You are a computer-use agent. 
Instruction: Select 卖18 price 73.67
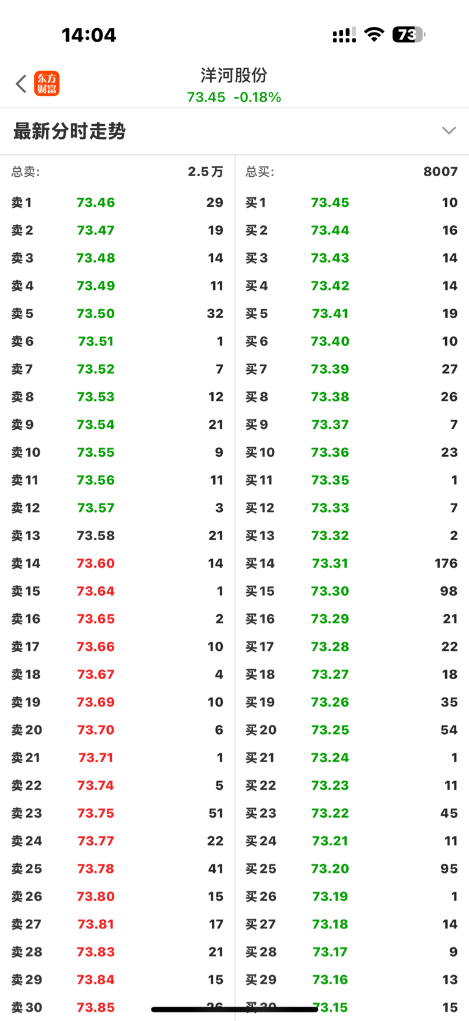[x=96, y=675]
